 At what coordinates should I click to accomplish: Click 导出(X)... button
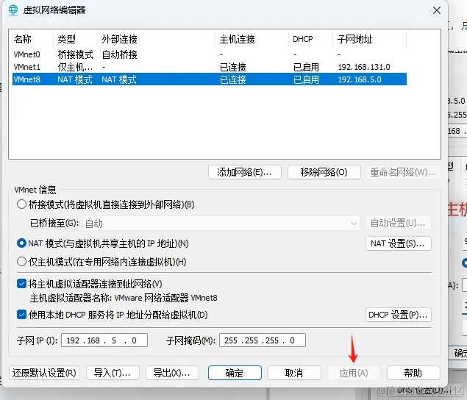point(172,373)
